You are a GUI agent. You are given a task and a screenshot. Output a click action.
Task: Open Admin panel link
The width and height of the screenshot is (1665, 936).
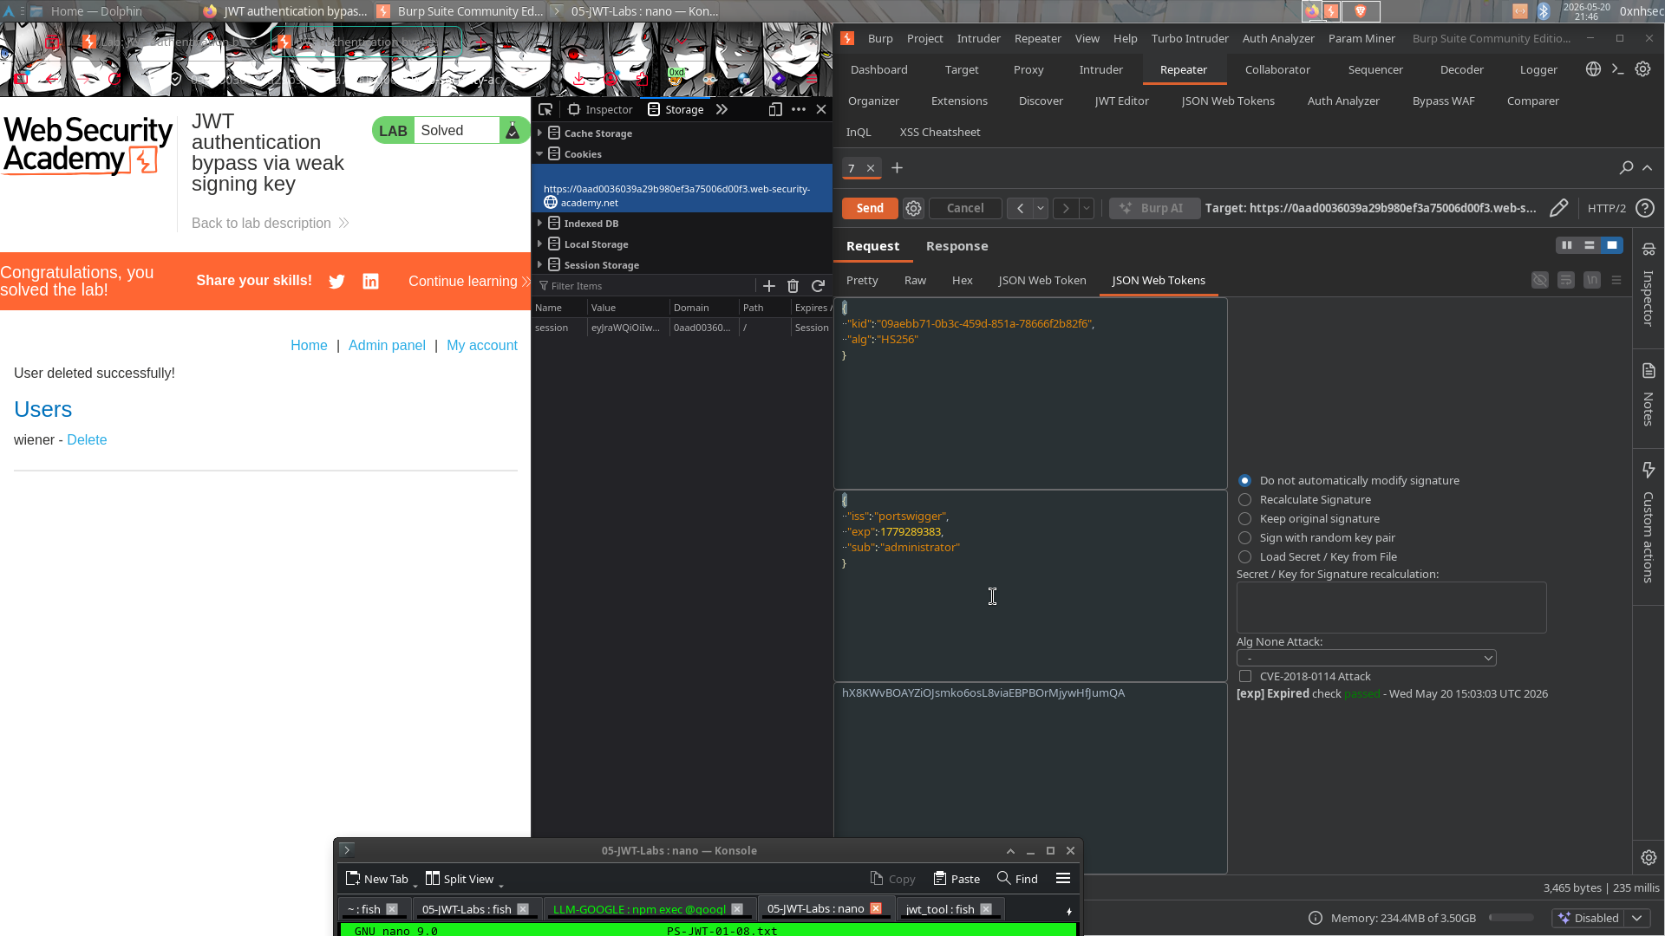coord(387,345)
